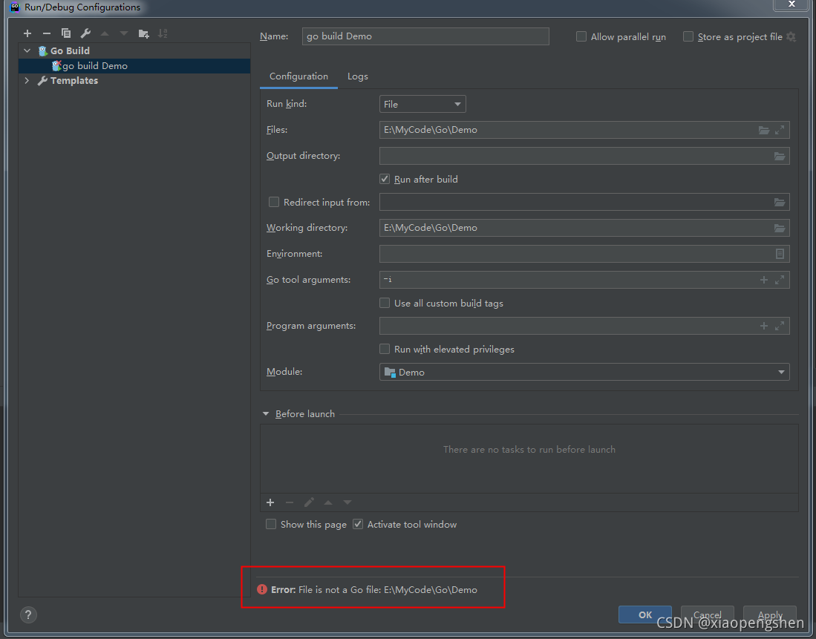This screenshot has width=816, height=639.
Task: Enable Redirect input from checkbox
Action: tap(274, 202)
